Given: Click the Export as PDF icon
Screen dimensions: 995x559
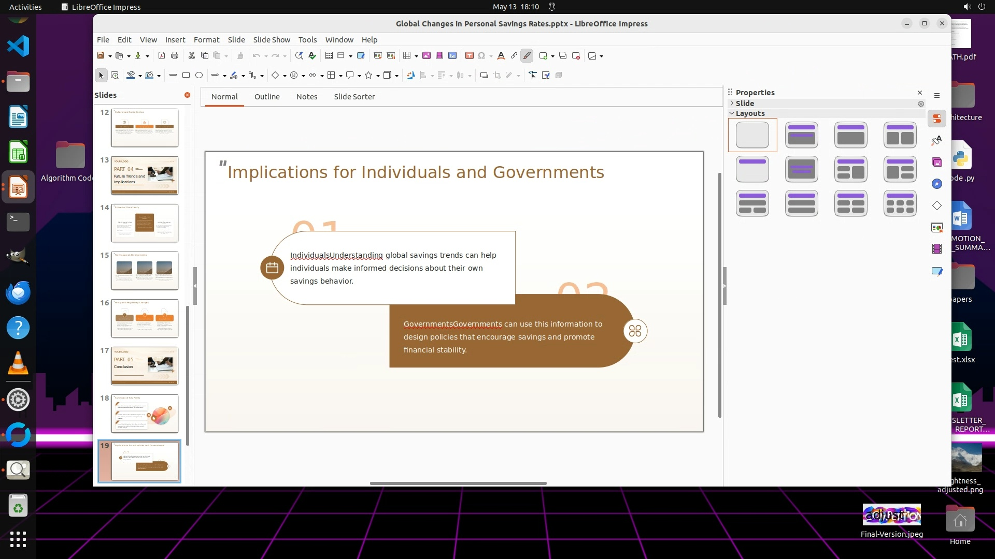Looking at the screenshot, I should [x=162, y=56].
